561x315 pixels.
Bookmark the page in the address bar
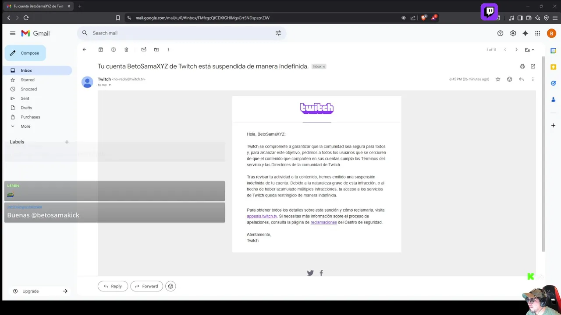(x=118, y=18)
